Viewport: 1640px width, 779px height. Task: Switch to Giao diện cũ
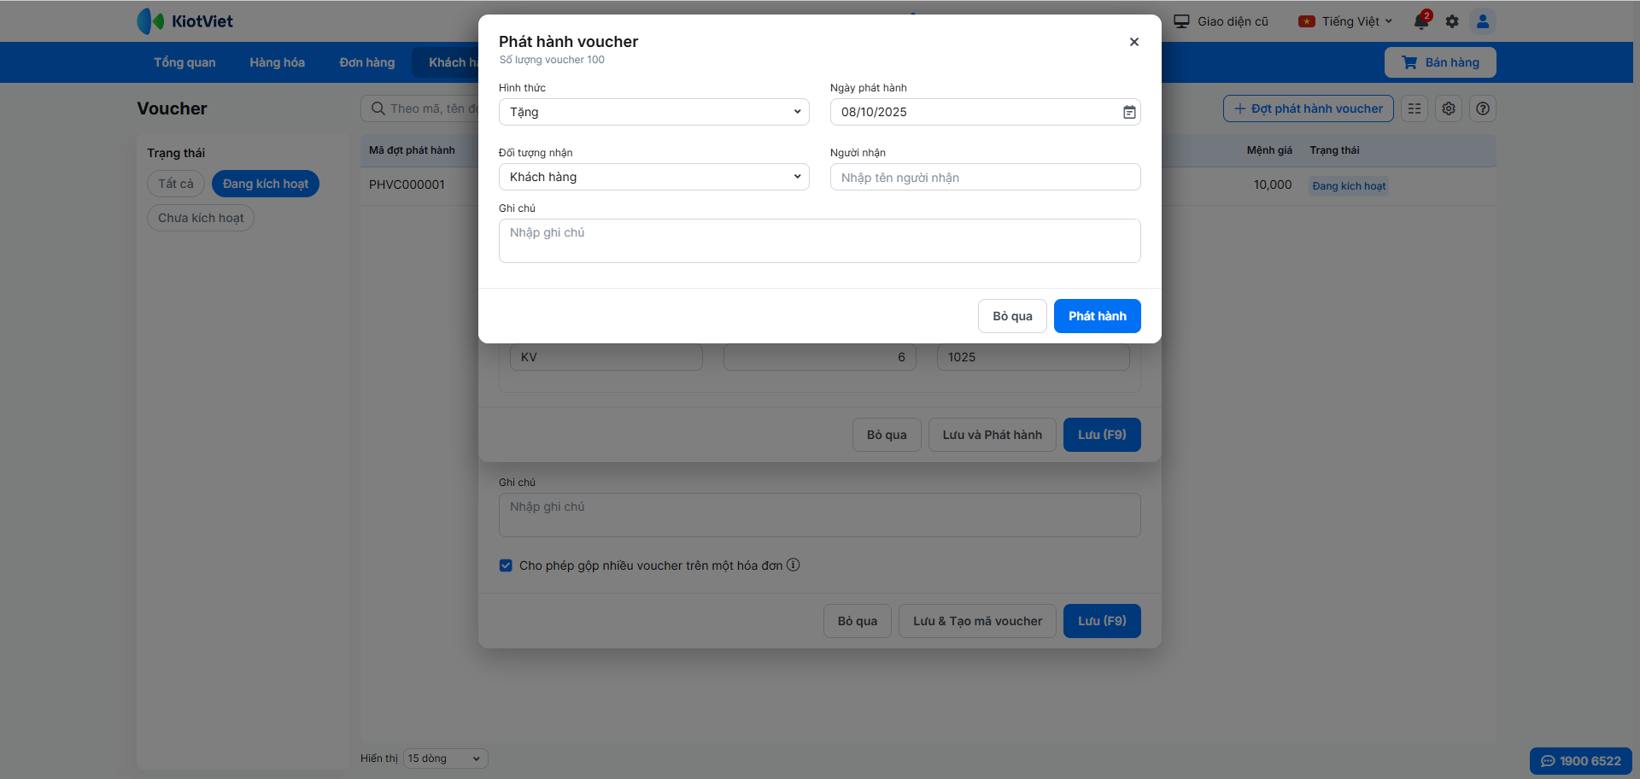(x=1221, y=21)
